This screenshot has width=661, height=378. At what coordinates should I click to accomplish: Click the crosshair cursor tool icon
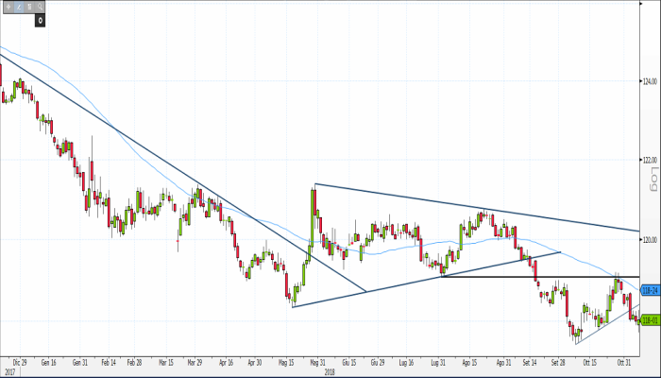pos(9,7)
